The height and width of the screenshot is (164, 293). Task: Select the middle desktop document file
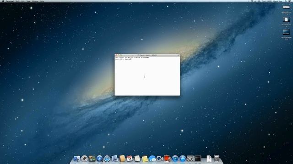pyautogui.click(x=286, y=20)
